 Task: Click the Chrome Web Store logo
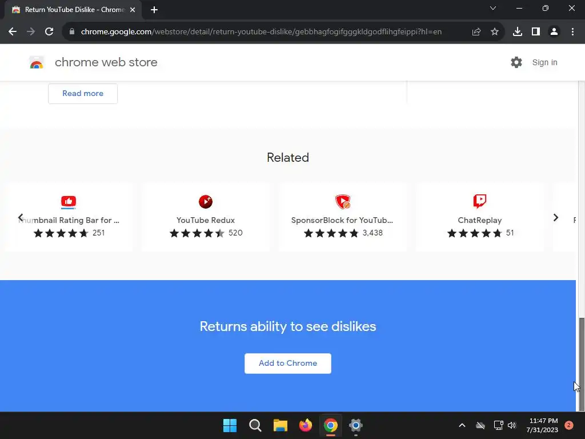pyautogui.click(x=37, y=63)
